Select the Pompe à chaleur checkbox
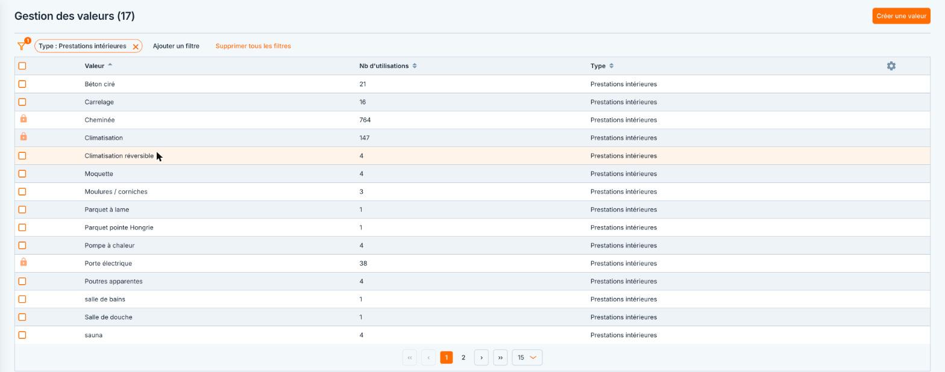Screen dimensions: 945x372 point(22,245)
